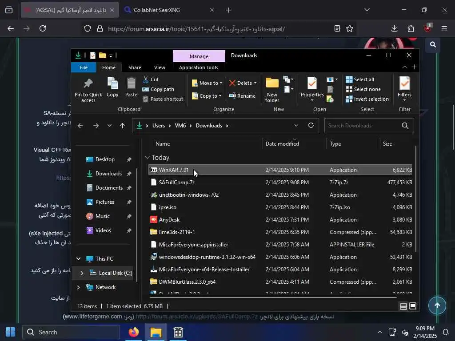Open Pictures in quick access
The width and height of the screenshot is (455, 341).
104,202
